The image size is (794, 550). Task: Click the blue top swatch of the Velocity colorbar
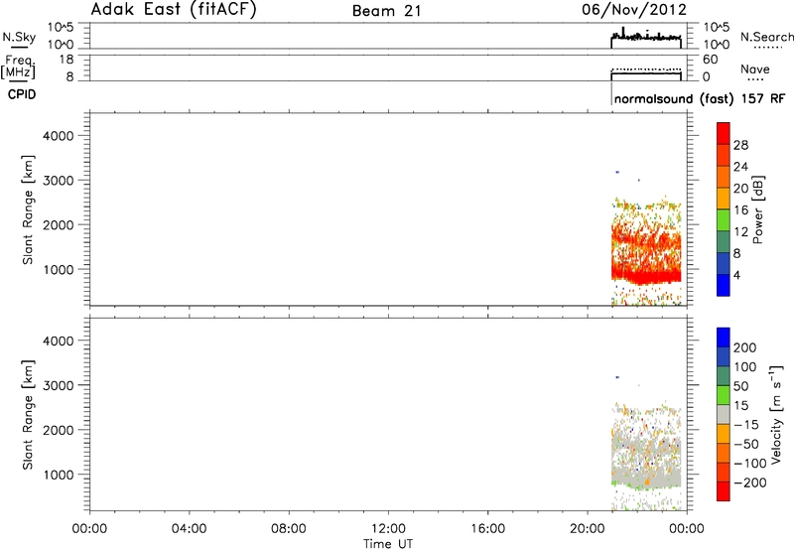point(724,338)
